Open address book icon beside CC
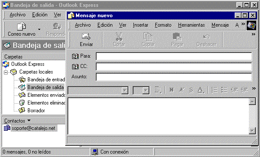 pos(75,67)
